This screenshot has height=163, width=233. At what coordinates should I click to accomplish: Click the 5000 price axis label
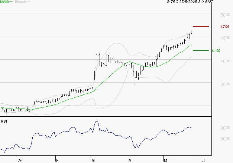225,15
